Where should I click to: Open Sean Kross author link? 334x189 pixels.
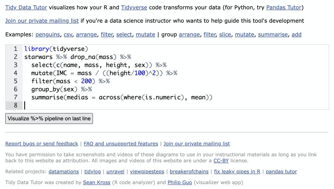(x=97, y=182)
